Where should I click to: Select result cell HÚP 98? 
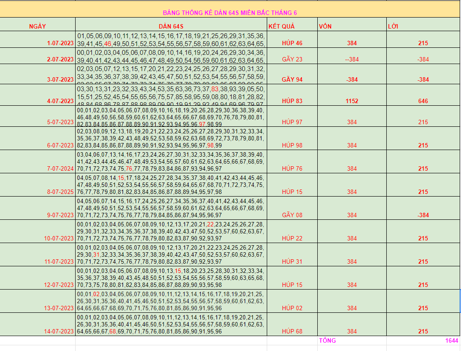(292, 139)
